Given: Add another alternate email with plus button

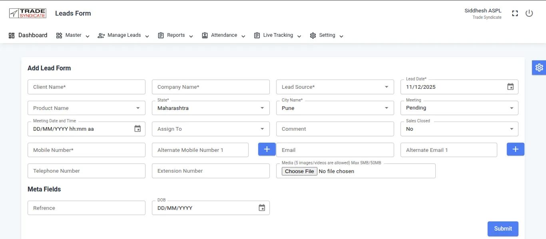Looking at the screenshot, I should click(x=515, y=149).
